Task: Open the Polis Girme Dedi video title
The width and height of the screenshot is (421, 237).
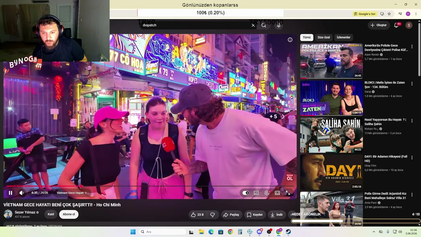Action: [385, 196]
